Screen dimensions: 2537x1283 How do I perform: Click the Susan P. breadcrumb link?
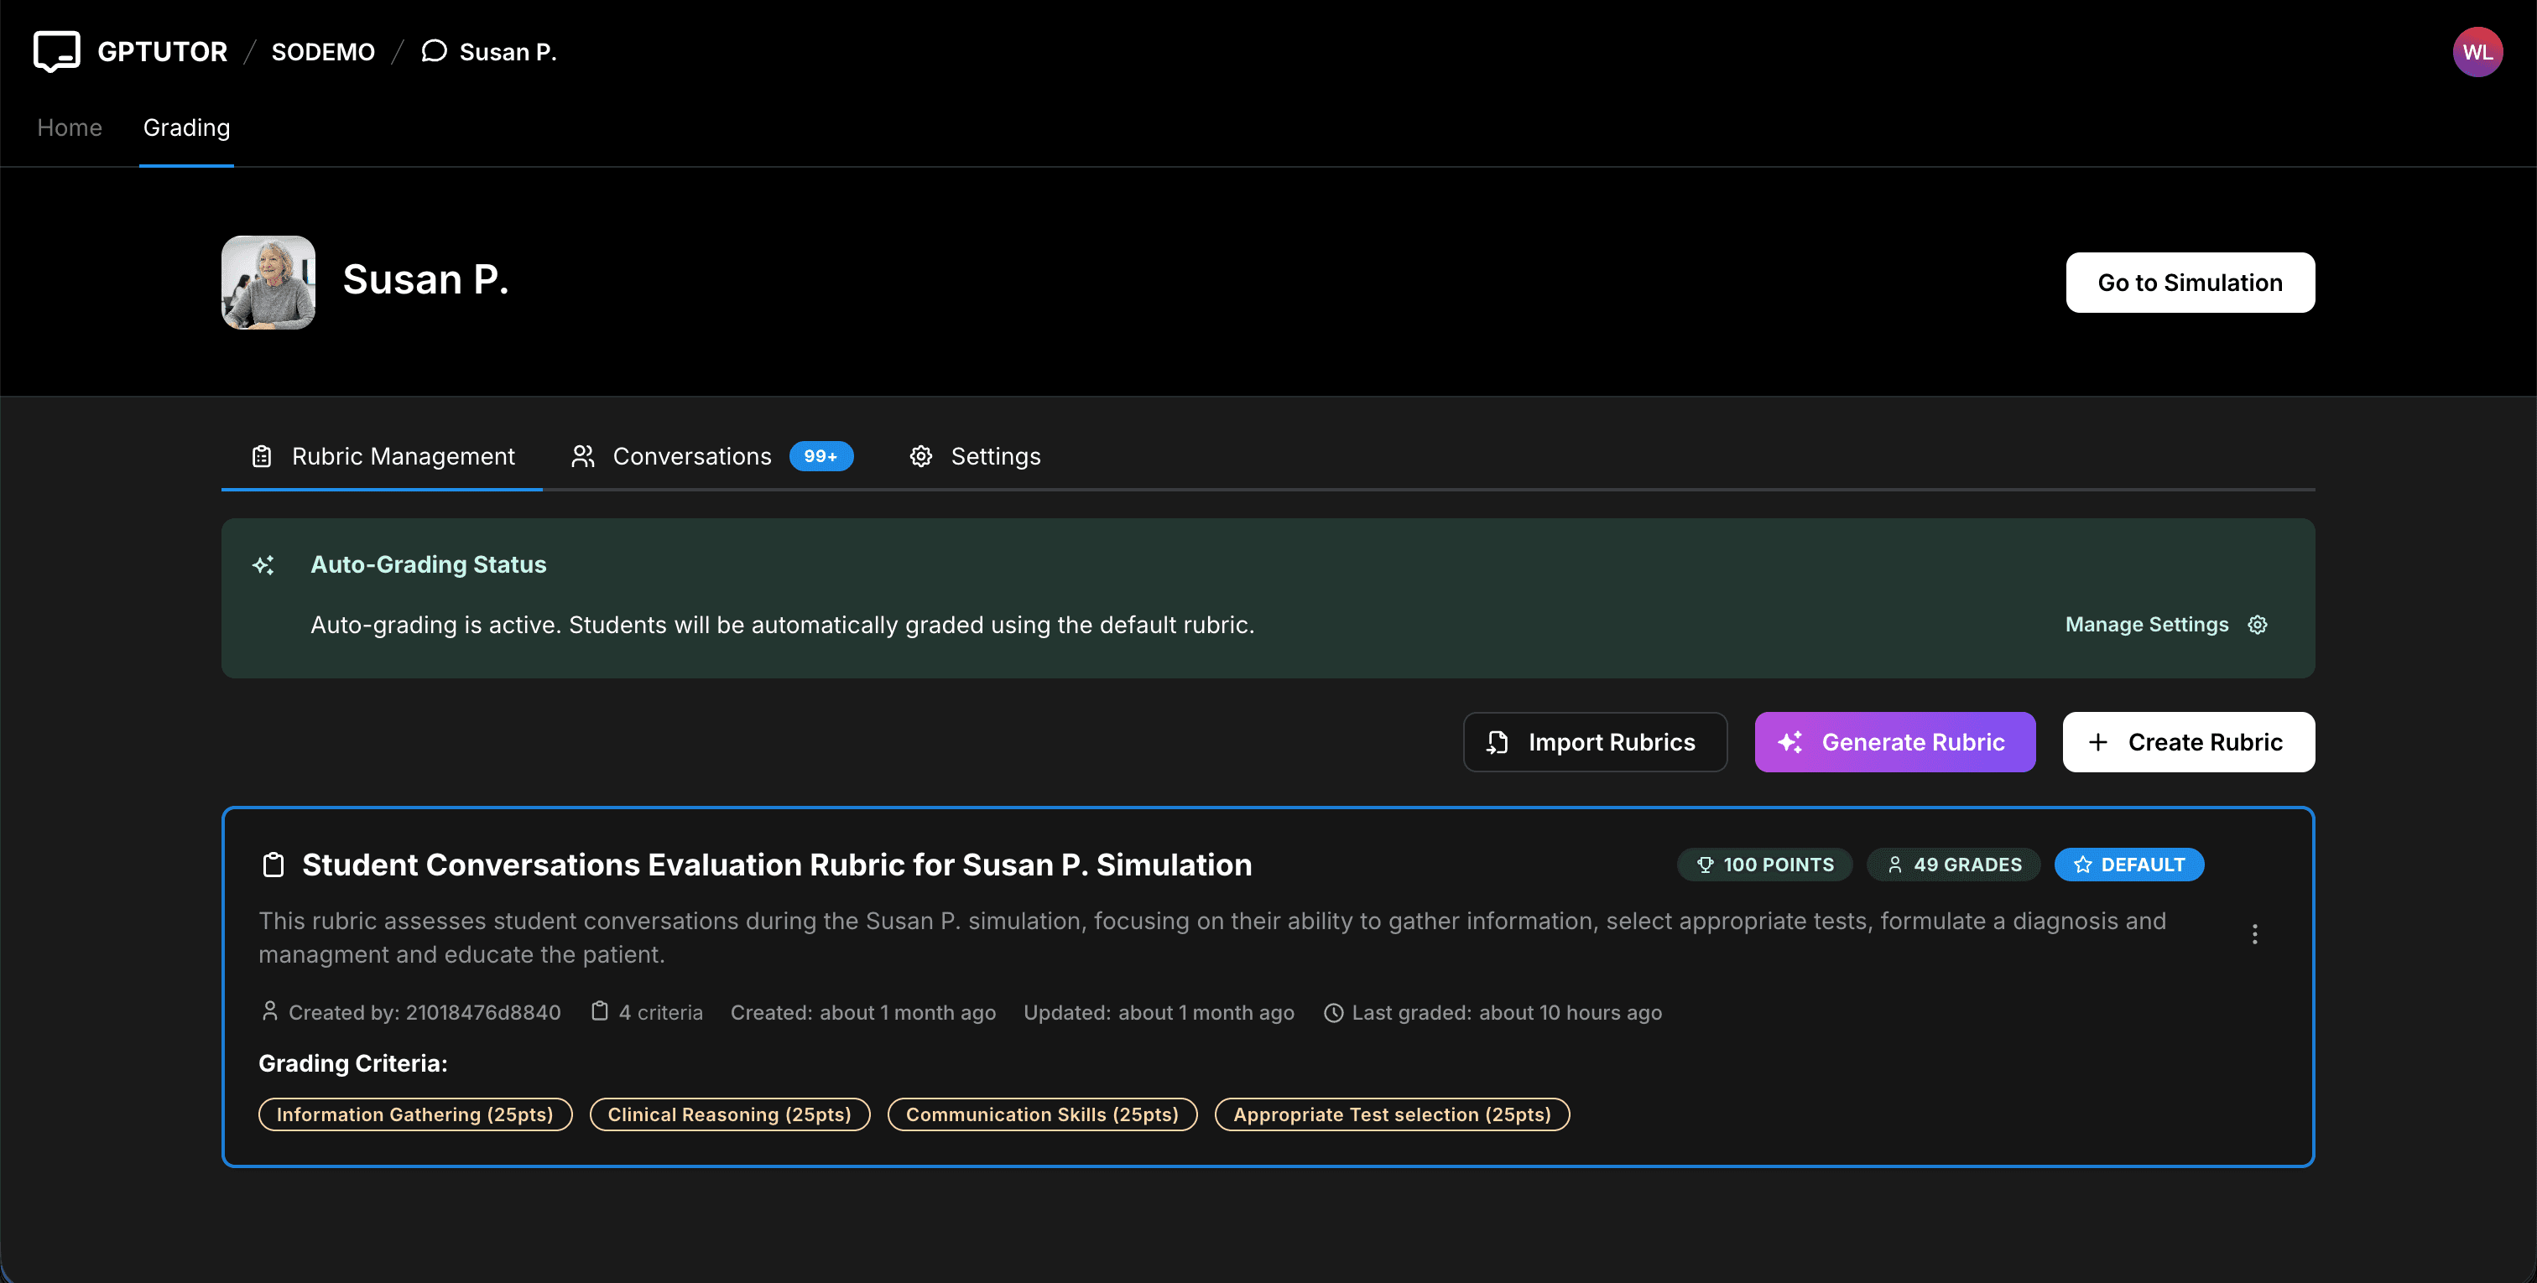(508, 51)
